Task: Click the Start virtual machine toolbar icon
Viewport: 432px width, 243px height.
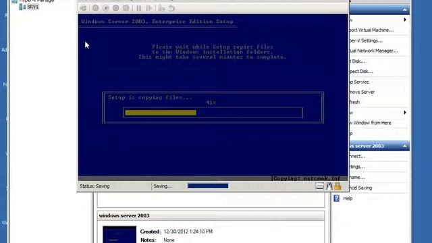Action: (x=95, y=8)
